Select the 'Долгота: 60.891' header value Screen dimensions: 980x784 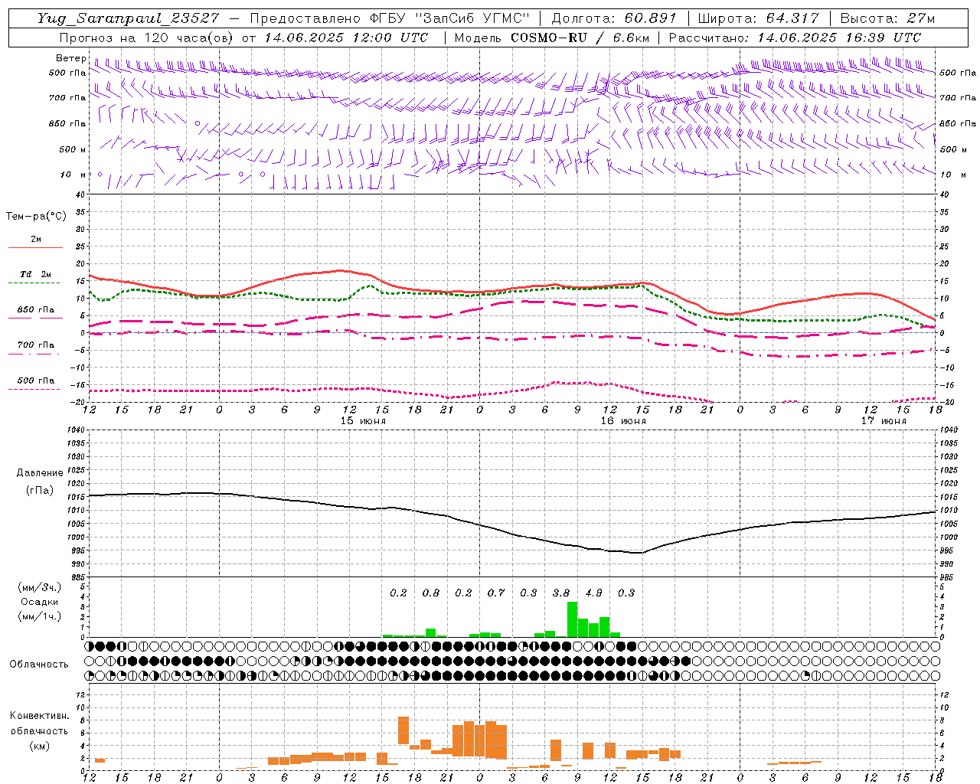coord(614,18)
